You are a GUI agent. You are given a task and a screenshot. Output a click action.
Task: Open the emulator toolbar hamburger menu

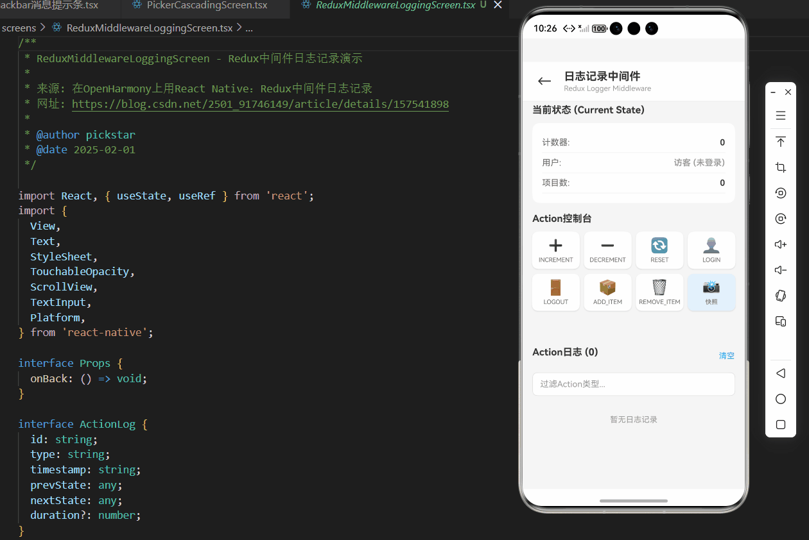(x=781, y=116)
